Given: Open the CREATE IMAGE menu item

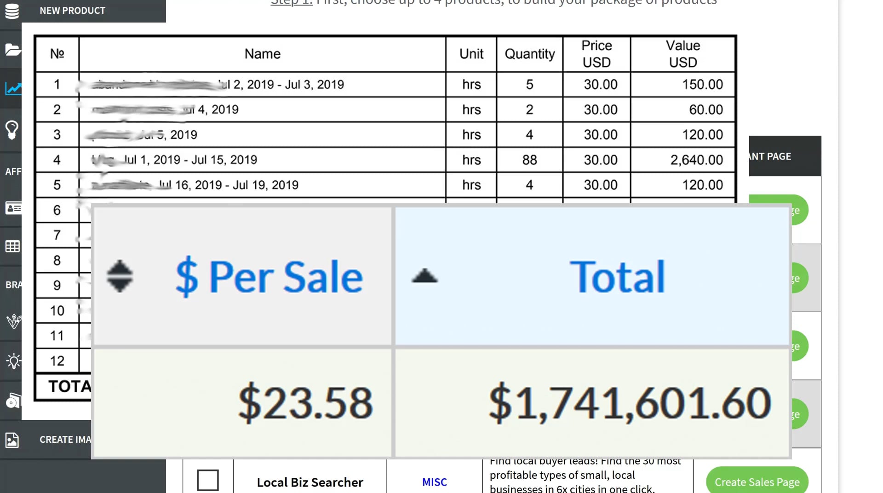Looking at the screenshot, I should 65,440.
